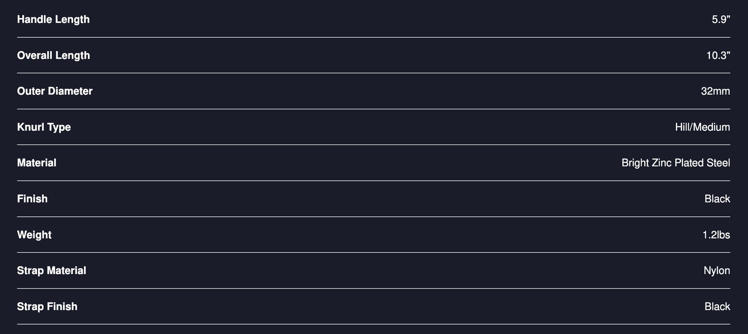Click the divider line beneath Strap Finish row

tap(374, 324)
